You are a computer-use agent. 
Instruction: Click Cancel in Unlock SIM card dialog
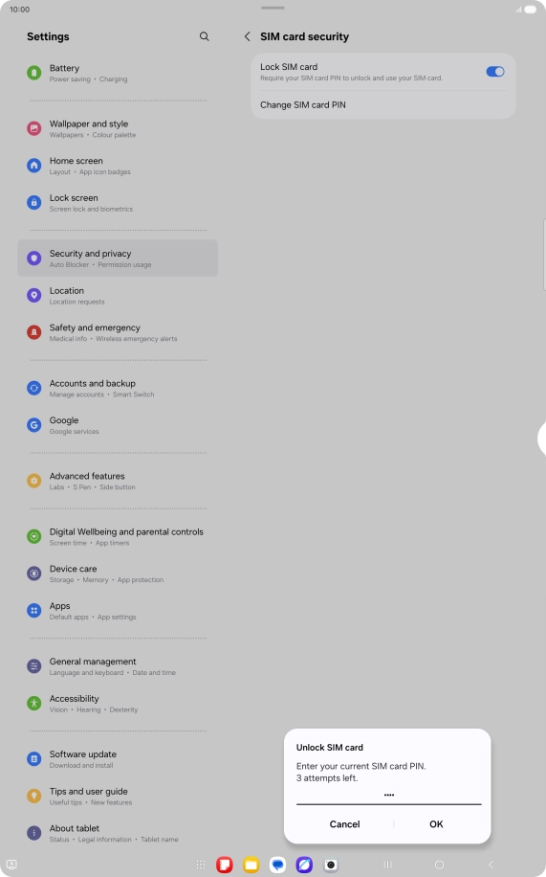345,824
